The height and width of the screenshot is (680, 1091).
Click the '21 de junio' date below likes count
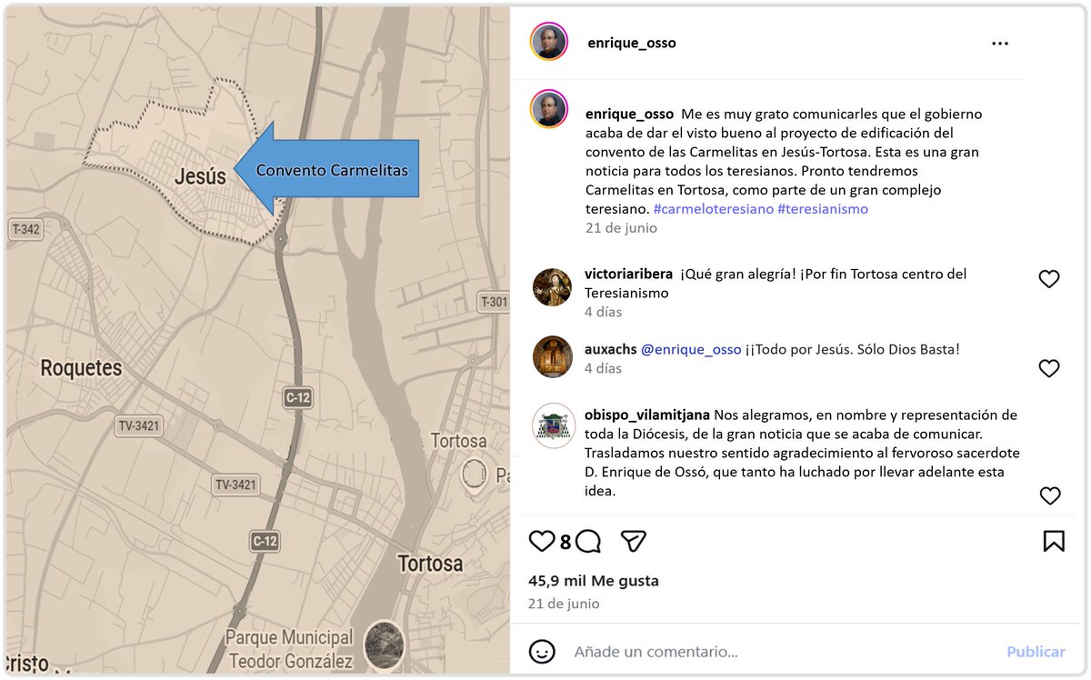click(564, 604)
